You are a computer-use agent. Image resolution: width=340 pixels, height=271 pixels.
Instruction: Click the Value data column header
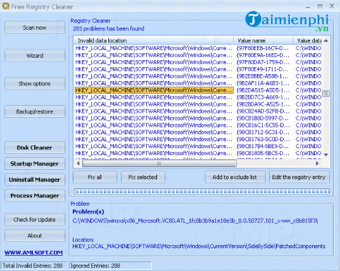307,41
